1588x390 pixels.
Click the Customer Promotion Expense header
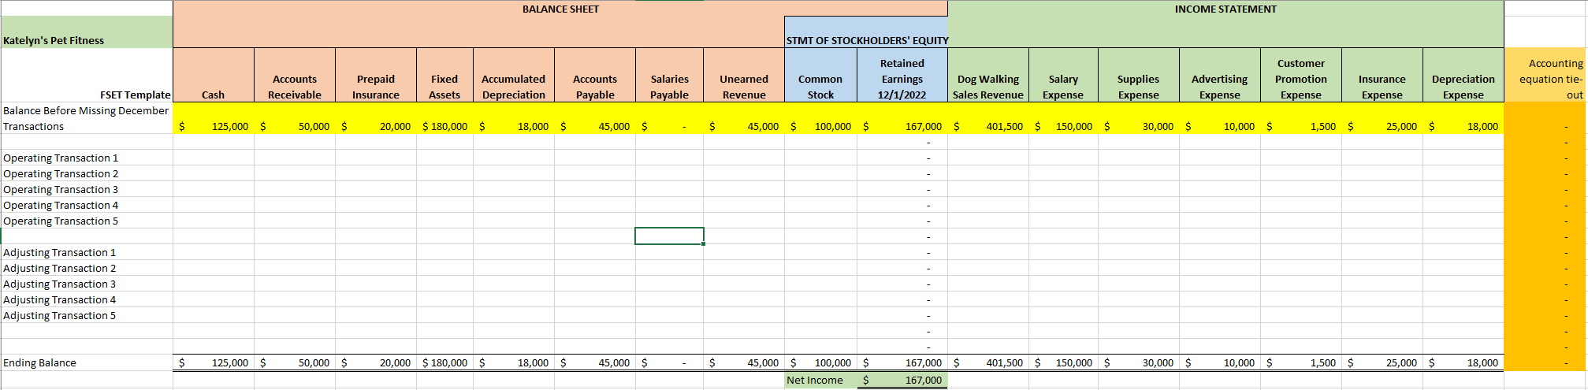(1301, 75)
